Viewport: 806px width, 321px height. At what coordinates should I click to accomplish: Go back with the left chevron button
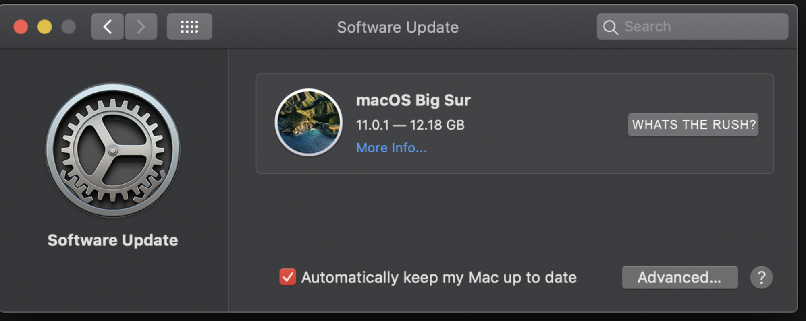[107, 27]
